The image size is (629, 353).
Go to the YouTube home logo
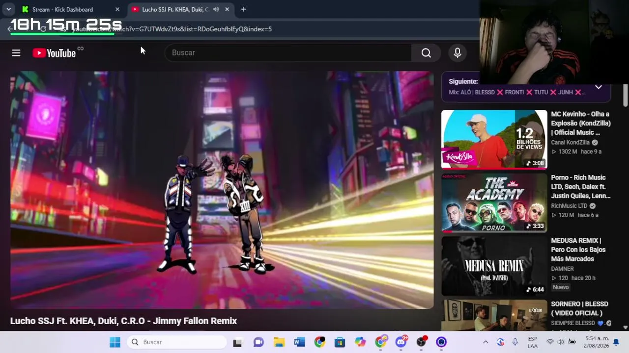54,53
